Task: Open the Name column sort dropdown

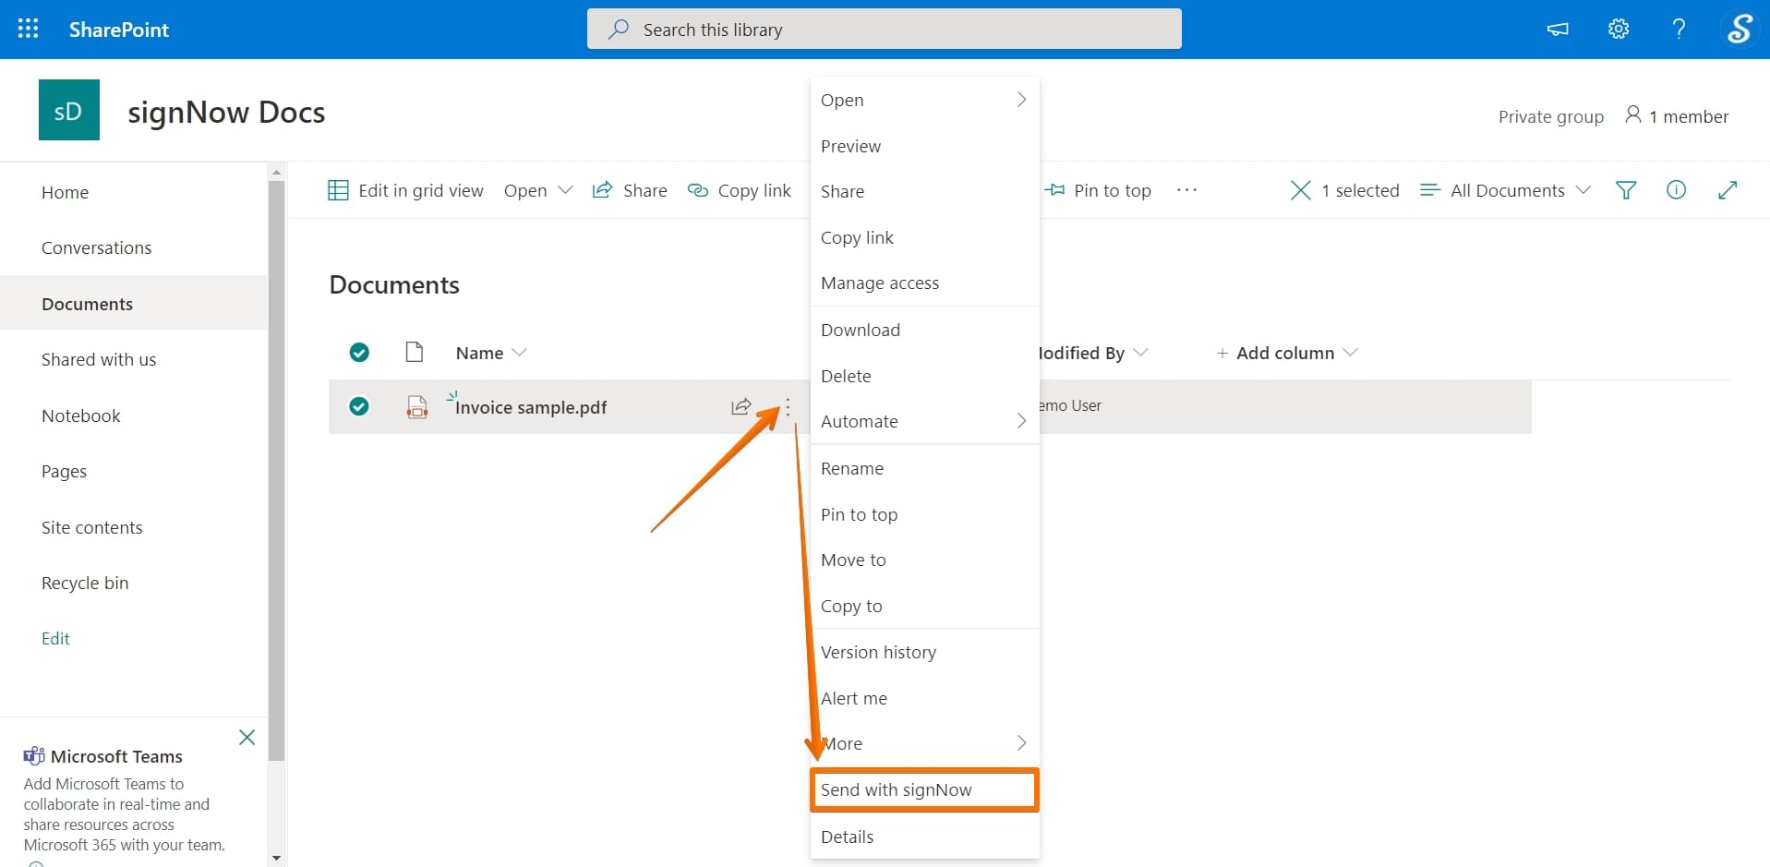Action: [519, 353]
